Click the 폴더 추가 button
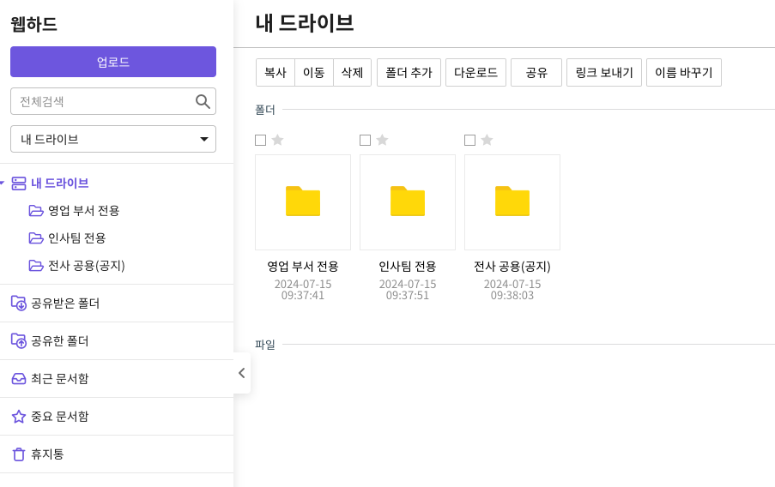This screenshot has height=487, width=775. click(x=409, y=73)
